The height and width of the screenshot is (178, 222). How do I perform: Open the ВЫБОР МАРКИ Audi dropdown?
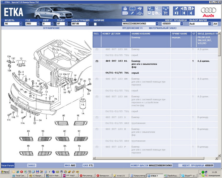(210, 24)
